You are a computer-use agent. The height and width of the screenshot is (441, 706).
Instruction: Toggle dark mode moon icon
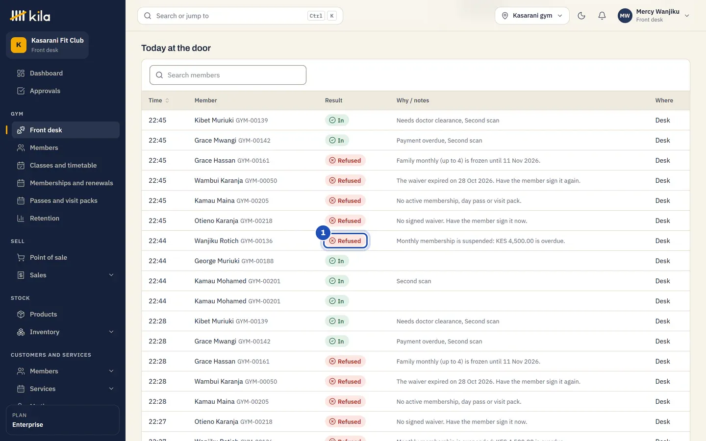(x=581, y=16)
